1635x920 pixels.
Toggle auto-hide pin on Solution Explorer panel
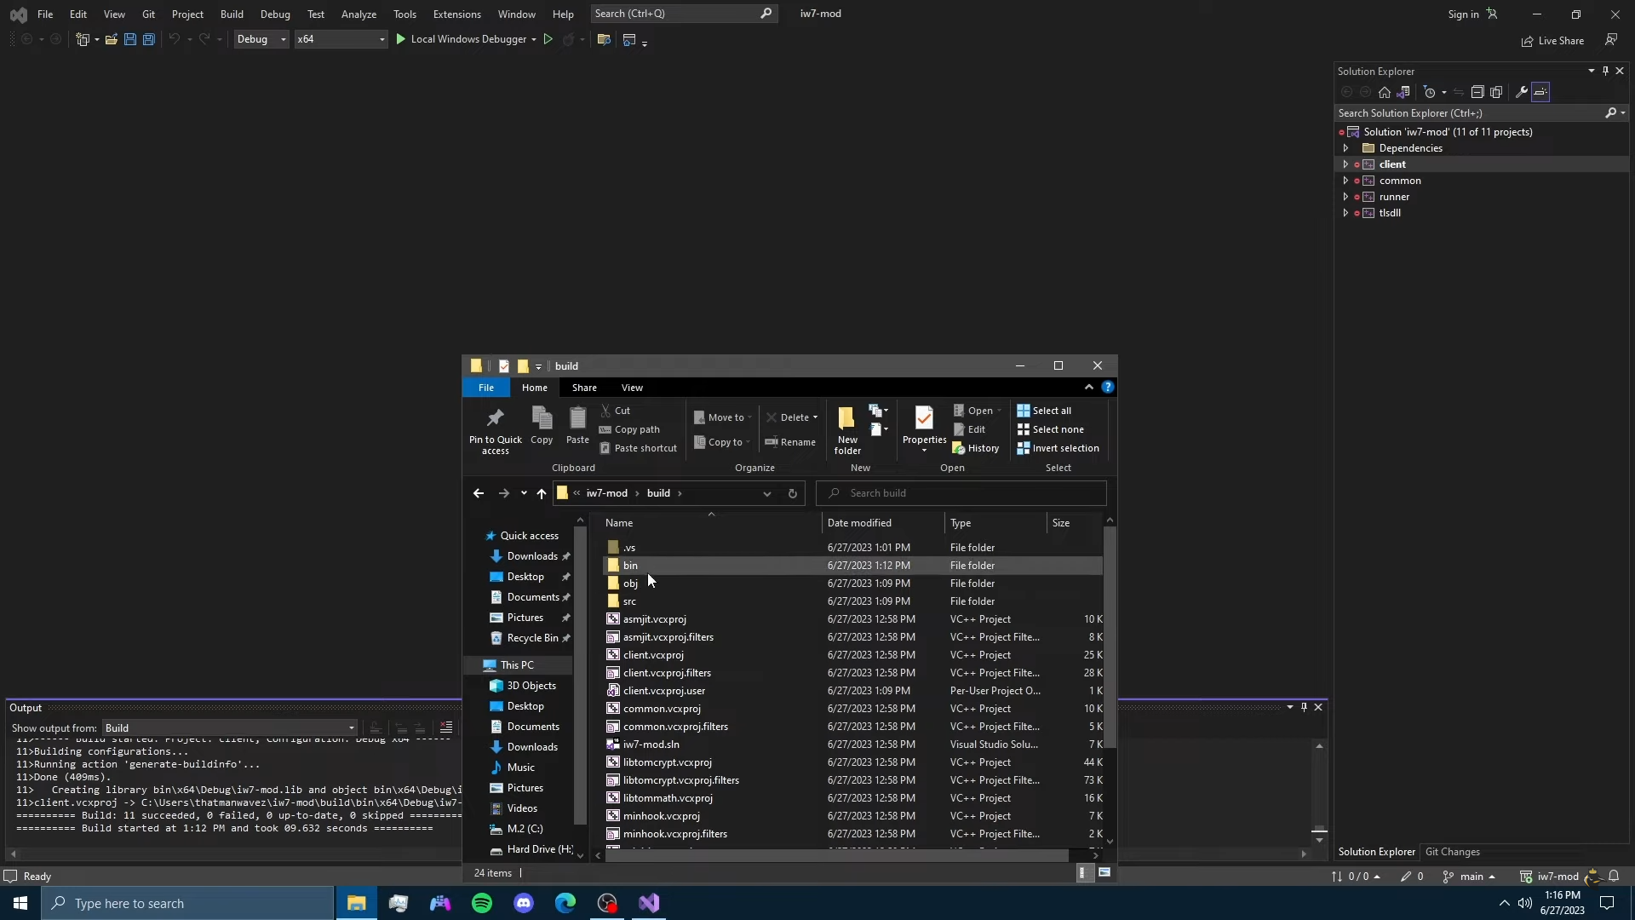[1605, 71]
